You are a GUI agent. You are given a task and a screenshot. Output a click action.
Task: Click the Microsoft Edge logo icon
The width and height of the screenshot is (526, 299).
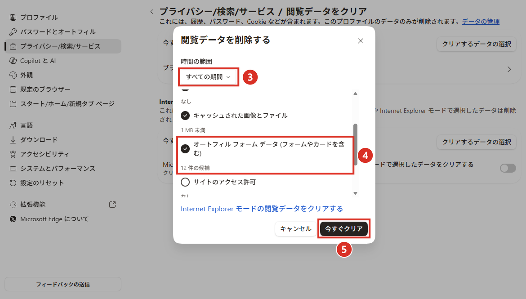[x=13, y=219]
